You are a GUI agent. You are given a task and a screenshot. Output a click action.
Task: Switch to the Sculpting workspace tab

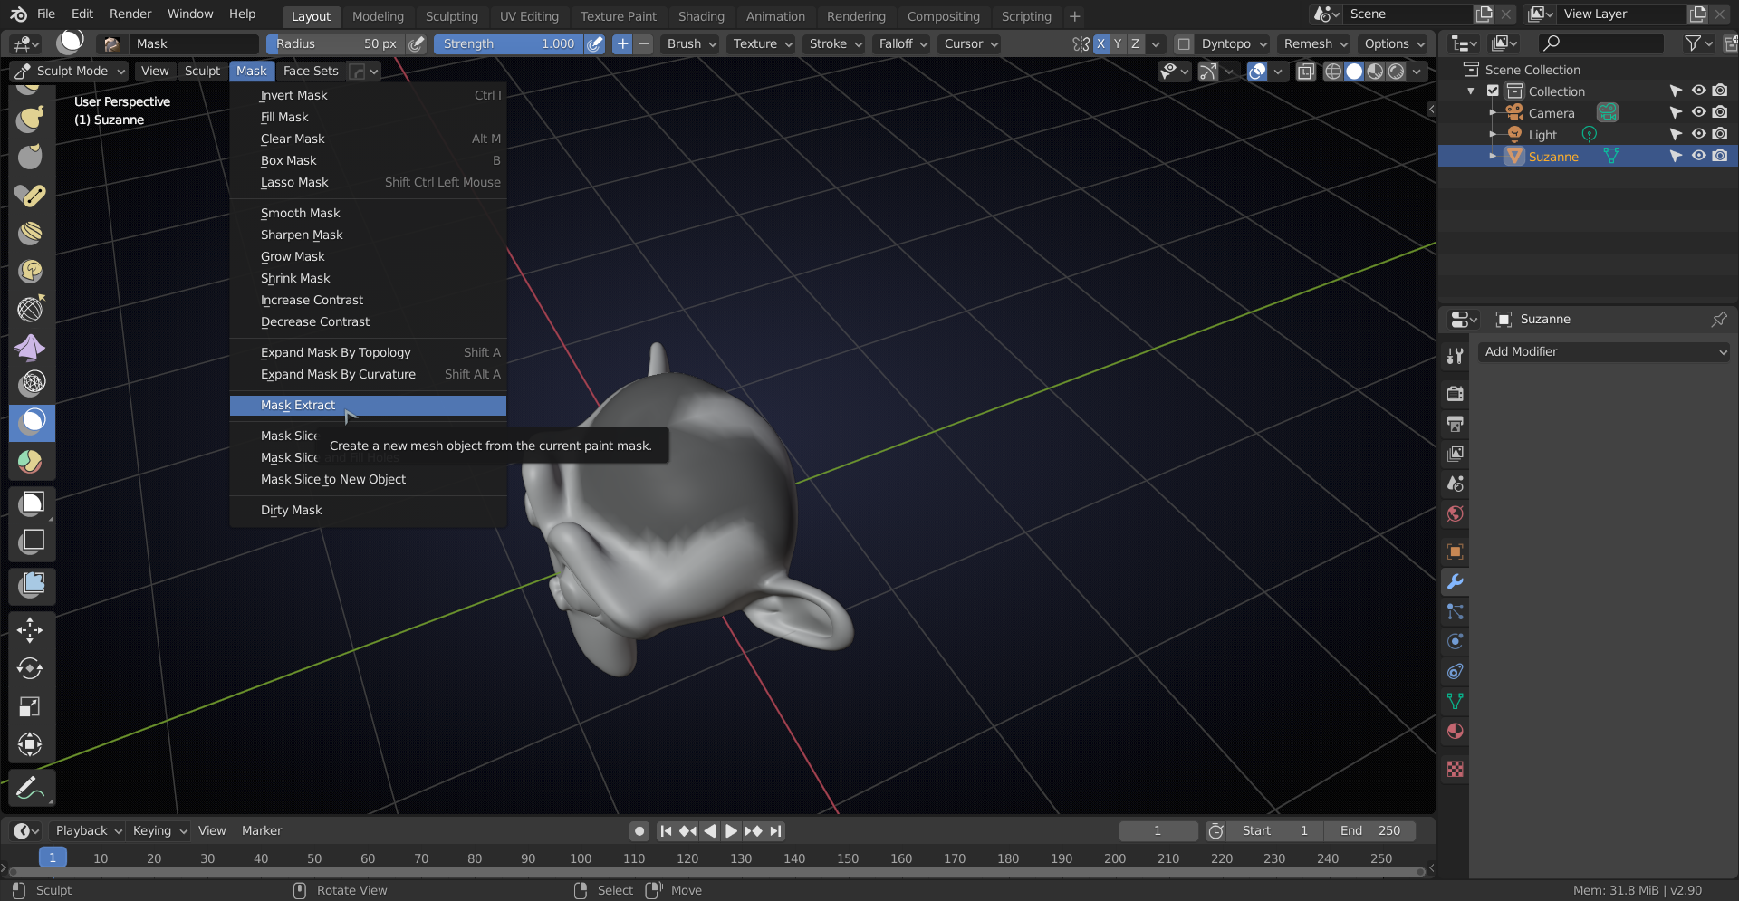[451, 16]
